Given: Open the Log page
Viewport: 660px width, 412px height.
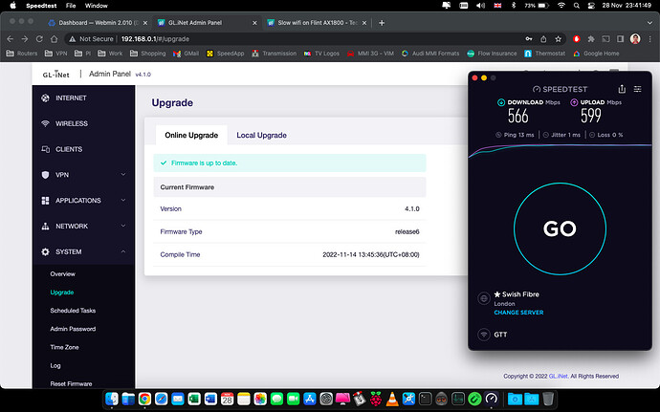Looking at the screenshot, I should point(55,365).
